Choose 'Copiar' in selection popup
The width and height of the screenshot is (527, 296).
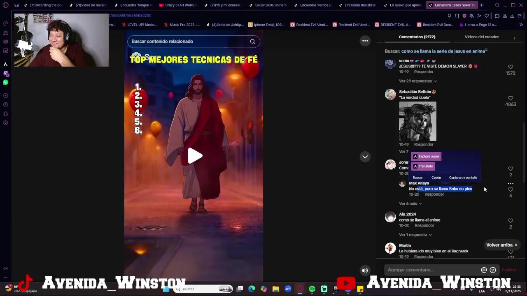436,178
